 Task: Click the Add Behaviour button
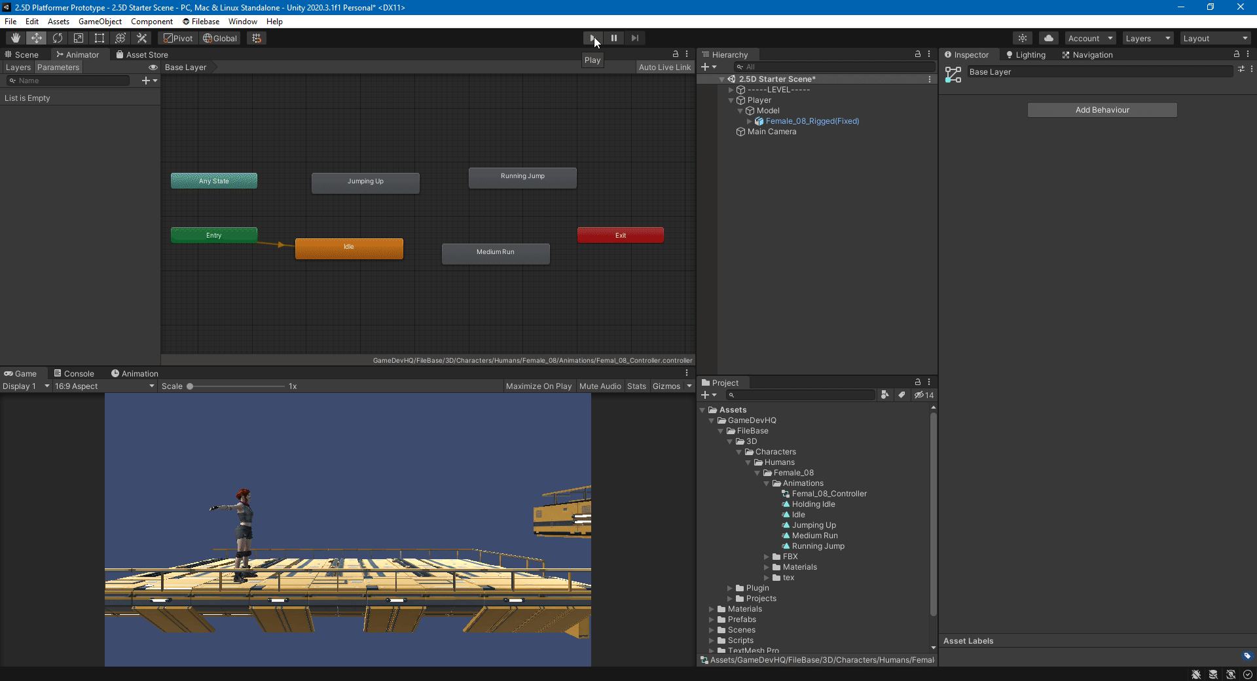(x=1102, y=109)
